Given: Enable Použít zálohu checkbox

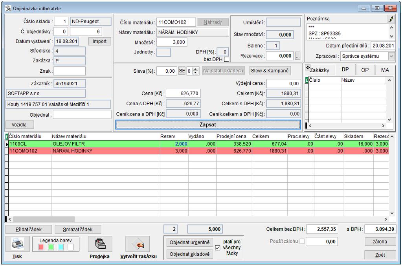Looking at the screenshot, I should pos(302,241).
